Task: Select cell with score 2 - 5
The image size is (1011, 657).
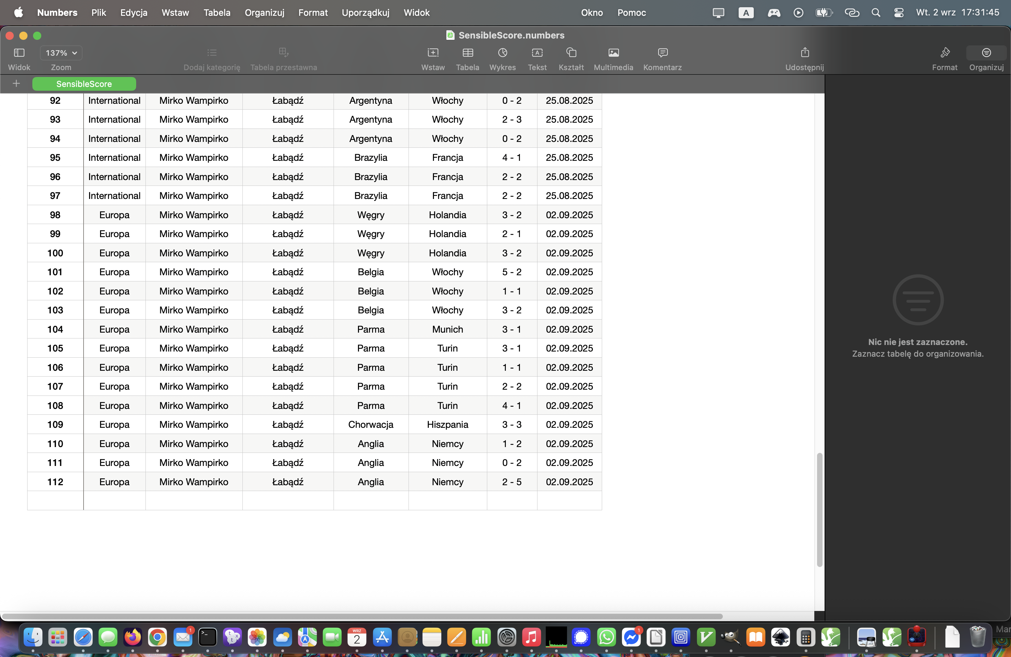Action: pyautogui.click(x=511, y=482)
